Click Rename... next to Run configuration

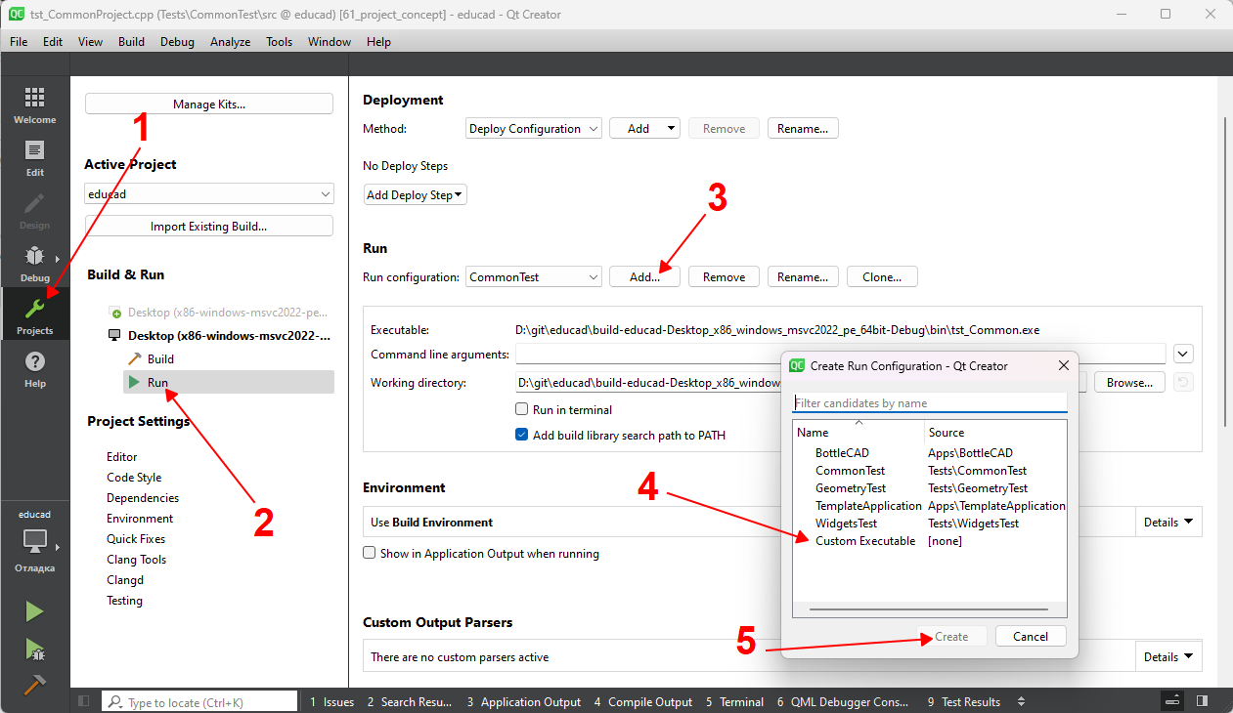pos(803,277)
